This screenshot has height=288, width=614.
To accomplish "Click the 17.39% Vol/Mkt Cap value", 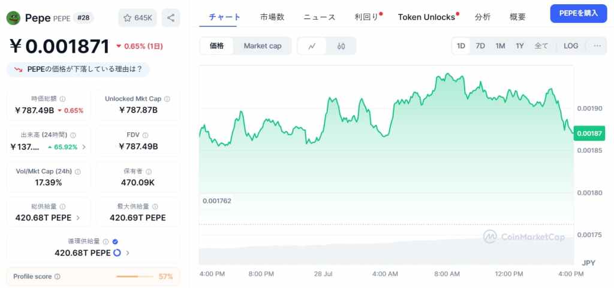I will 49,183.
